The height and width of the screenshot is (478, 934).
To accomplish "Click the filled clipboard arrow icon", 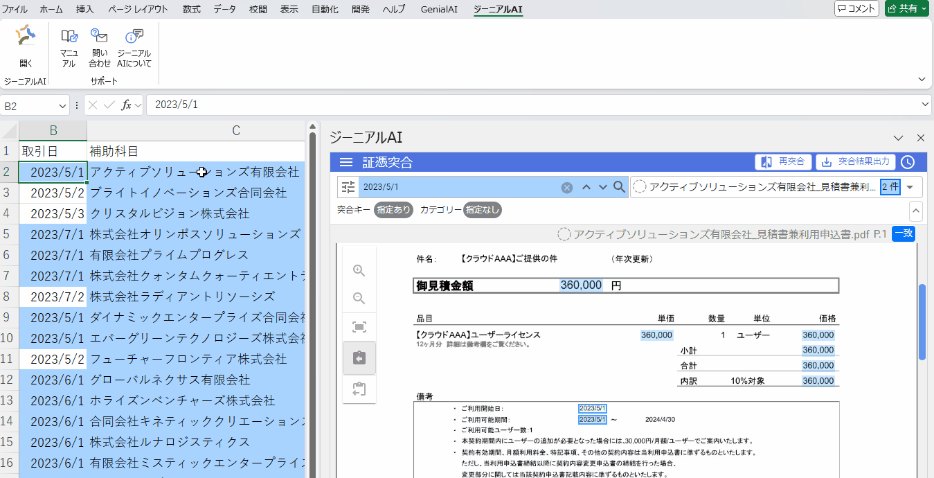I will [x=359, y=357].
